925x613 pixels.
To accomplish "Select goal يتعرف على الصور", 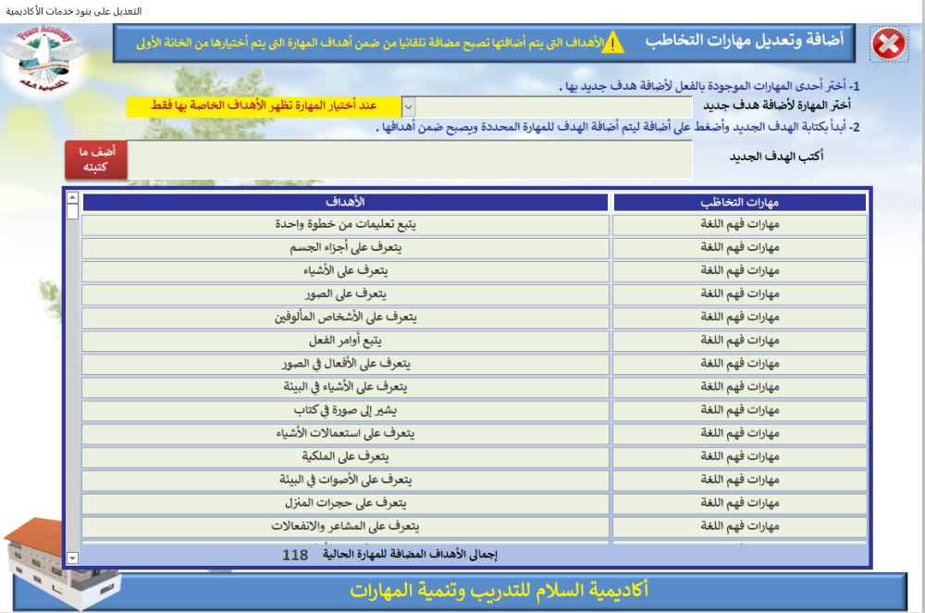I will (x=345, y=294).
